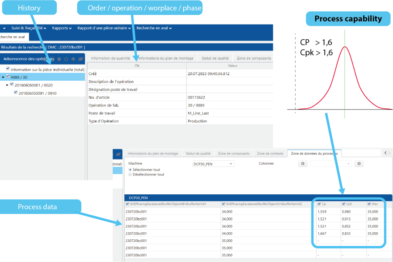Click the up arrow icon in Arborescence header
This screenshot has height=262, width=393.
point(73,59)
